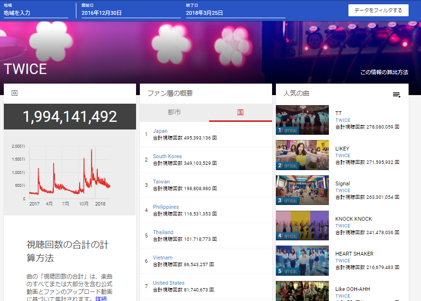
Task: Select Japan in the country list
Action: pos(160,131)
